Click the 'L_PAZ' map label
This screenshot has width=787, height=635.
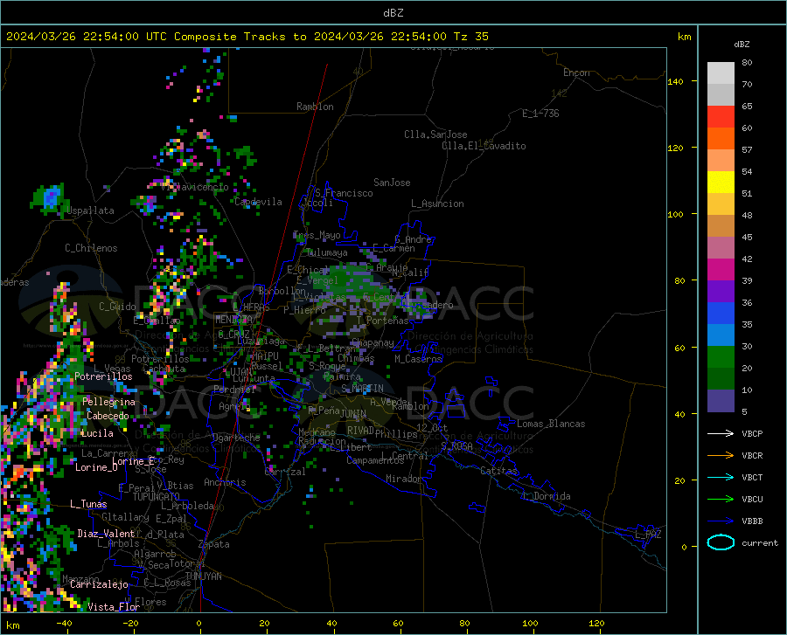pos(648,535)
